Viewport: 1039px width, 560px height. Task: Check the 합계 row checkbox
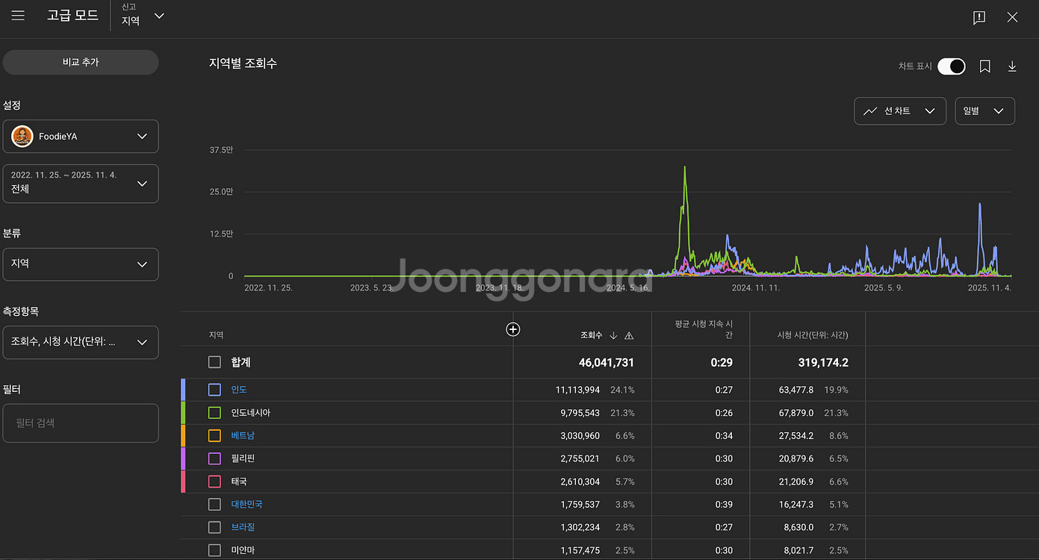click(215, 362)
